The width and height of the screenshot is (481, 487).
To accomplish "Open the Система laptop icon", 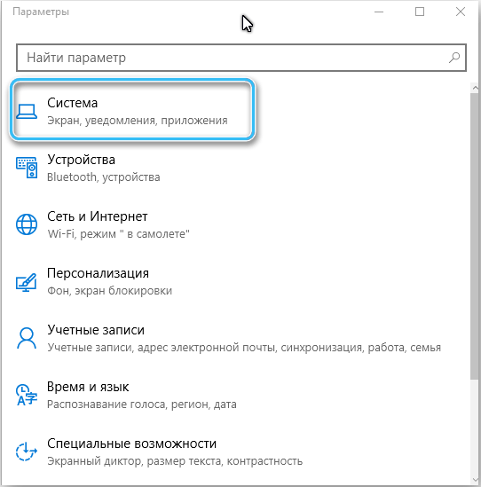I will pos(27,112).
